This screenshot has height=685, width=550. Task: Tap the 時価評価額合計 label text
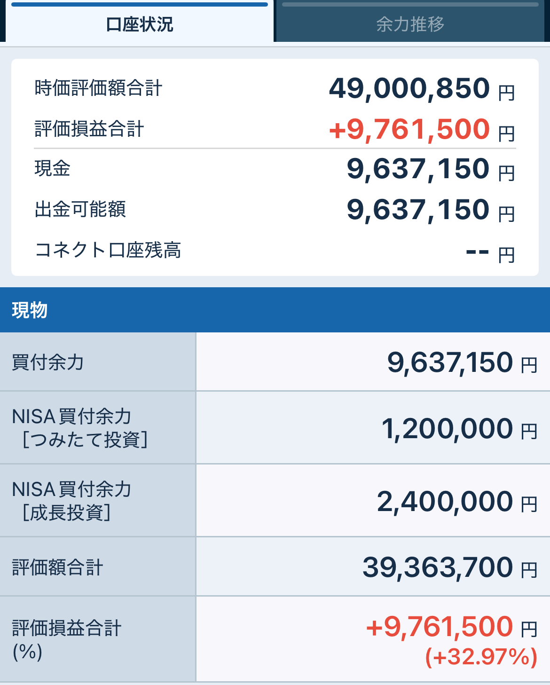pos(98,88)
